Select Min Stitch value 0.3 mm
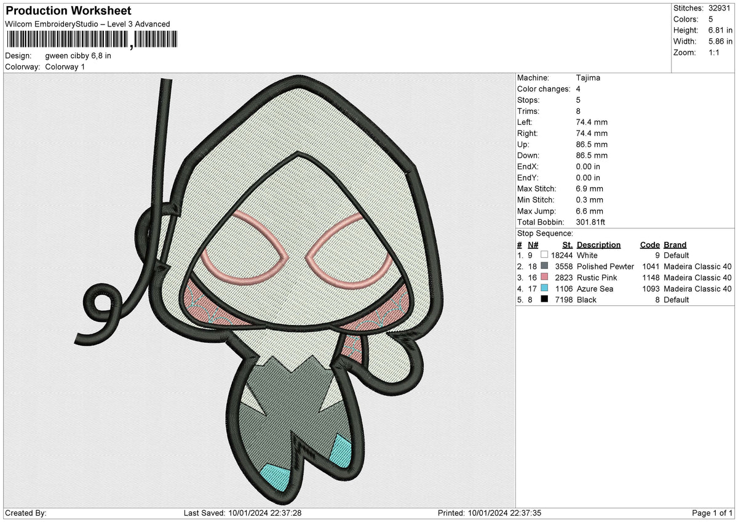The height and width of the screenshot is (522, 738). [590, 200]
